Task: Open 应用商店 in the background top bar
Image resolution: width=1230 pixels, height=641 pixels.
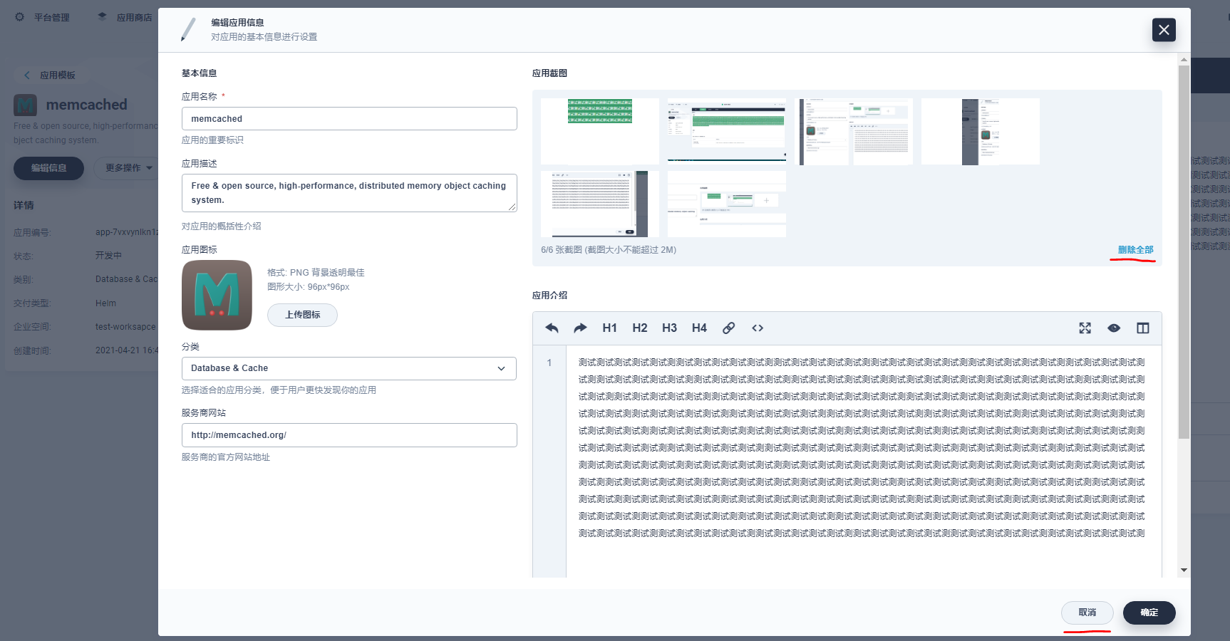Action: click(x=134, y=18)
